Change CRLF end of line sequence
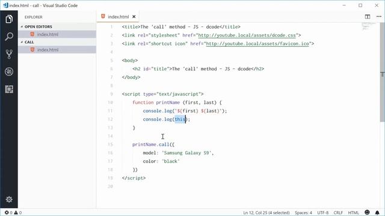 coord(338,212)
